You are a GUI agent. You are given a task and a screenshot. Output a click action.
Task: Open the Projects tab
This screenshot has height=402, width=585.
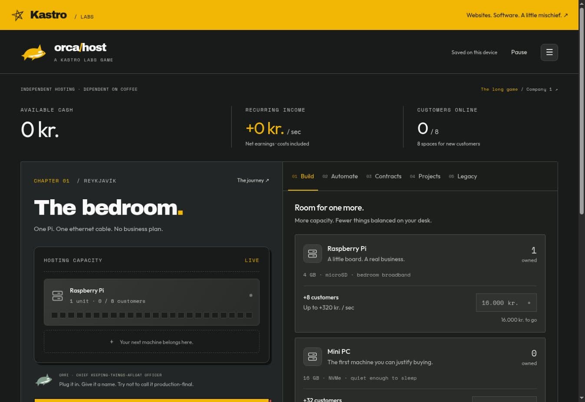pyautogui.click(x=425, y=176)
